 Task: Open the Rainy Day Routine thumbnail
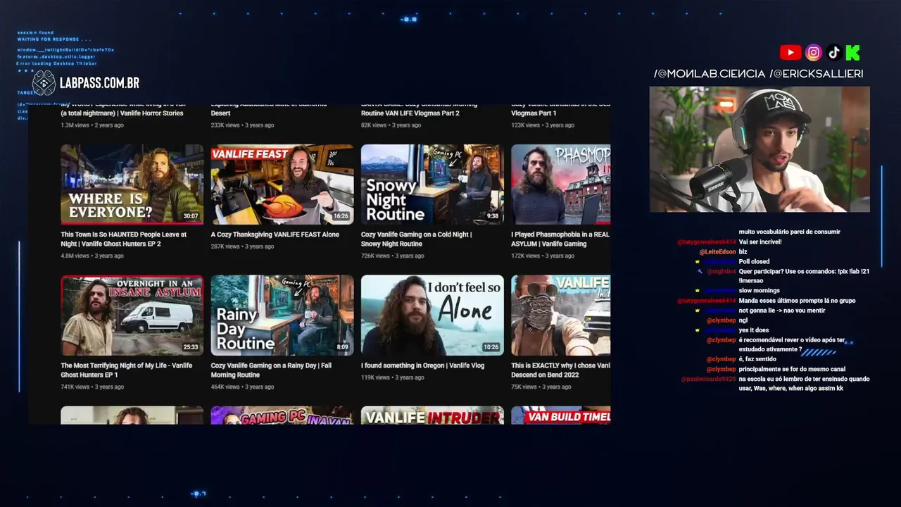(282, 315)
